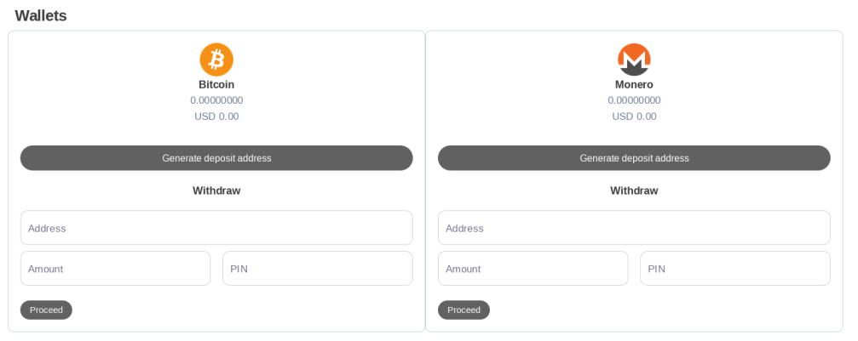Select the Bitcoin Amount input

pyautogui.click(x=115, y=269)
